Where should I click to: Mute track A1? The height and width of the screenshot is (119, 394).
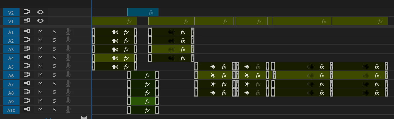click(x=40, y=32)
